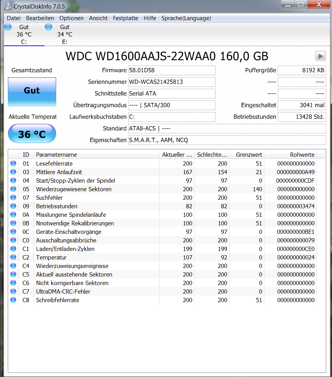This screenshot has width=332, height=377.
Task: Click raw value 000000000079
Action: 296,240
